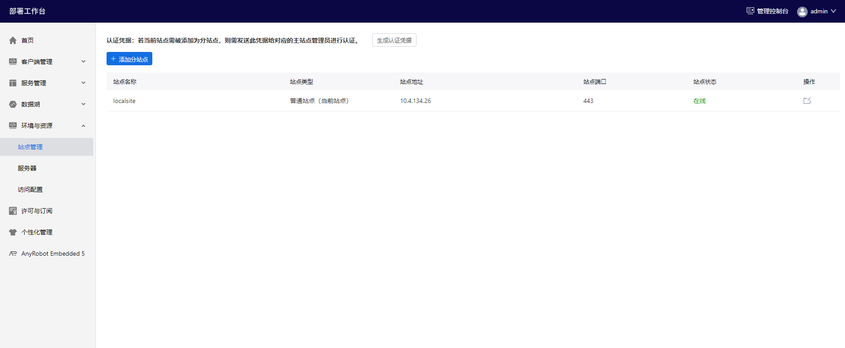Click the 站点端口 column header
Image resolution: width=845 pixels, height=348 pixels.
[595, 82]
